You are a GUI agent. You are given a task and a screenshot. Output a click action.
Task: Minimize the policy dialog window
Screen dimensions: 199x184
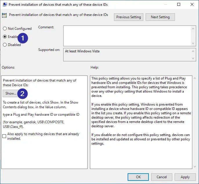point(165,4)
